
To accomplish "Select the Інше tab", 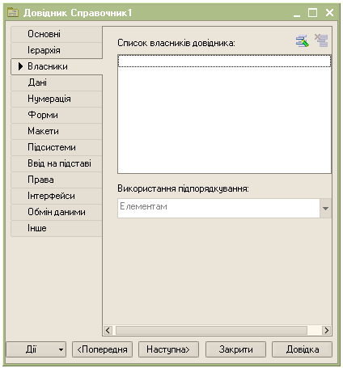I will click(x=57, y=228).
